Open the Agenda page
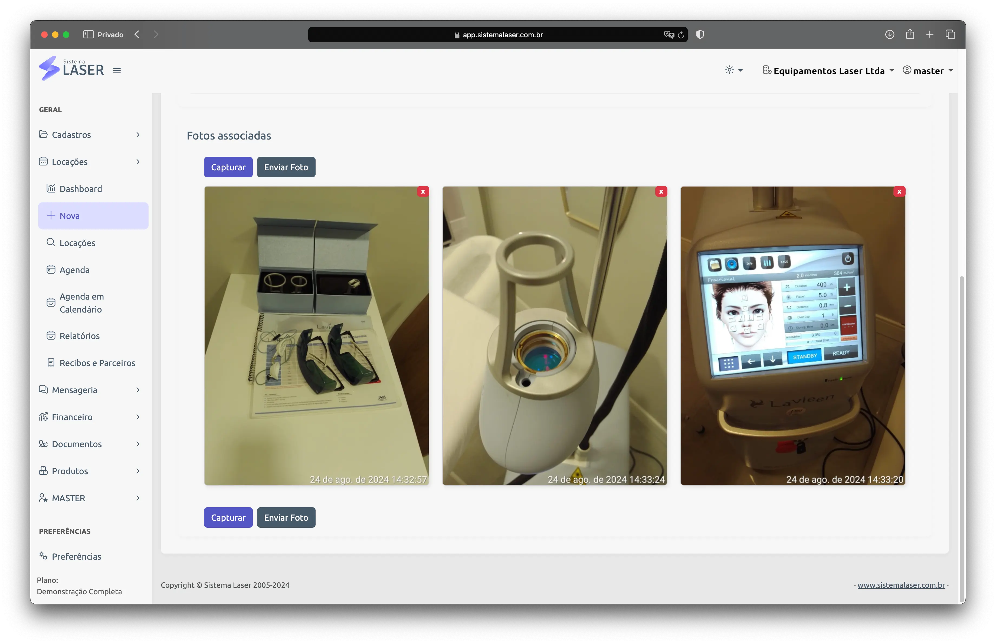Image resolution: width=996 pixels, height=644 pixels. pos(93,270)
